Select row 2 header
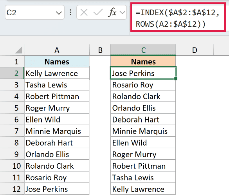The width and height of the screenshot is (229, 195). point(12,73)
